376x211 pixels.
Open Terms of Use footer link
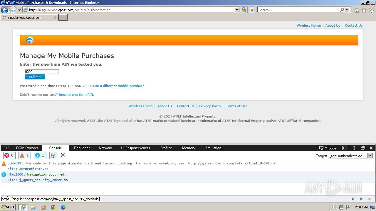point(236,106)
